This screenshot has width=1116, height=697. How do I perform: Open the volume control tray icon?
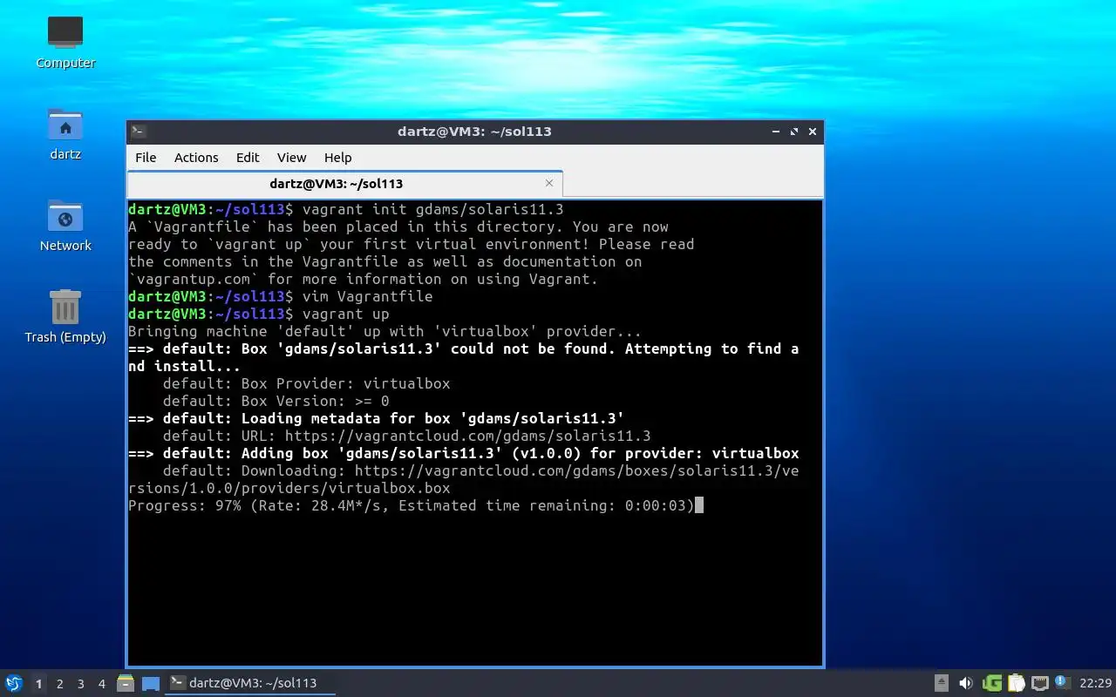point(966,683)
